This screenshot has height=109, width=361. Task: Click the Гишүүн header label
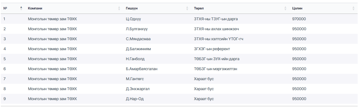click(132, 8)
